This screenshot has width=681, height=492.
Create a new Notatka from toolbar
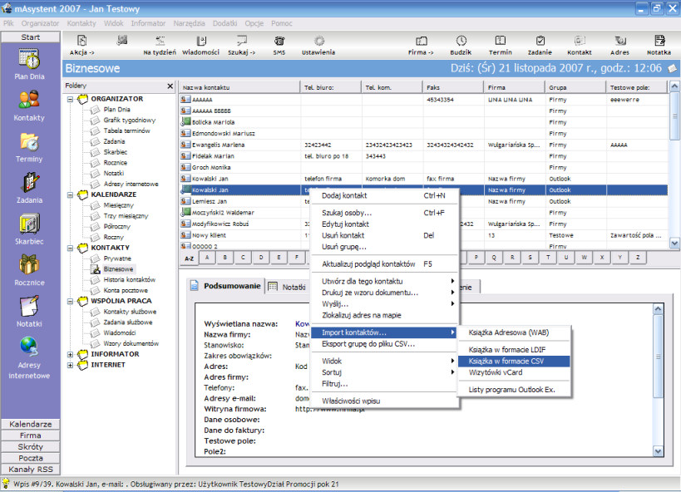(x=659, y=45)
